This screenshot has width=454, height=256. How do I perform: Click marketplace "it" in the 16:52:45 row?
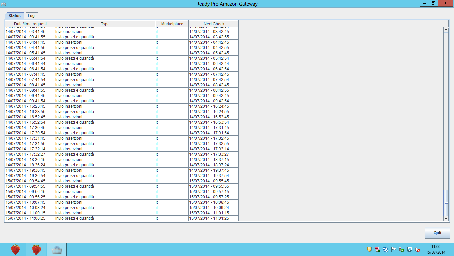172,117
